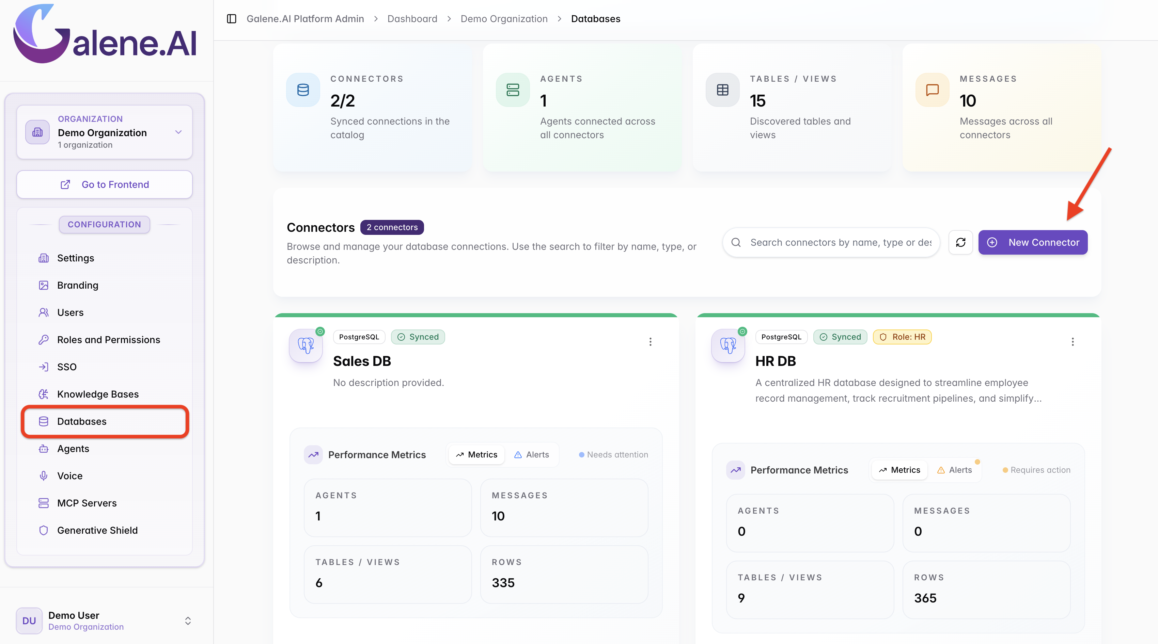Viewport: 1158px width, 644px height.
Task: Click the HR DB PostgreSQL elephant icon
Action: pyautogui.click(x=728, y=345)
